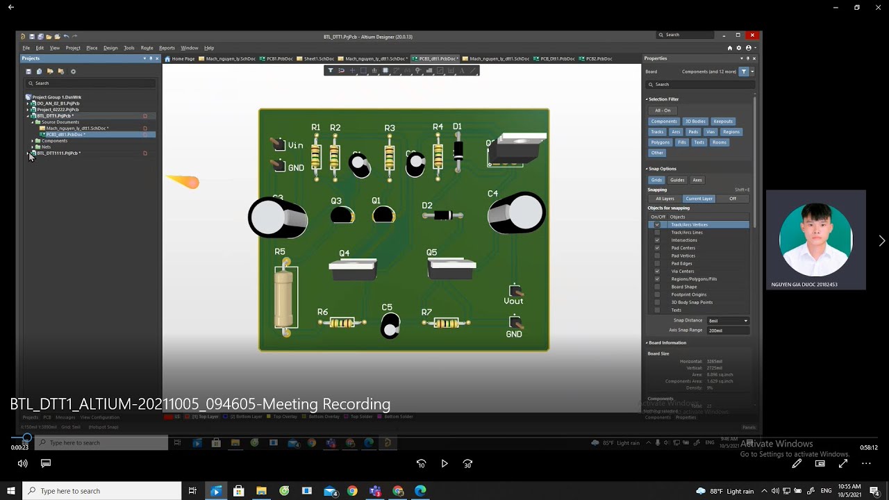Image resolution: width=889 pixels, height=500 pixels.
Task: Expand the Components folder in Projects tree
Action: pyautogui.click(x=32, y=141)
